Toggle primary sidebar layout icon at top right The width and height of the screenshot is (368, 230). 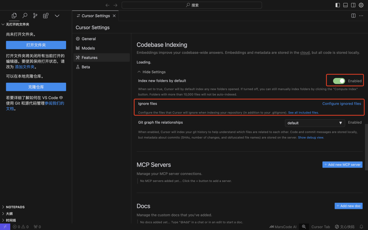tap(337, 5)
